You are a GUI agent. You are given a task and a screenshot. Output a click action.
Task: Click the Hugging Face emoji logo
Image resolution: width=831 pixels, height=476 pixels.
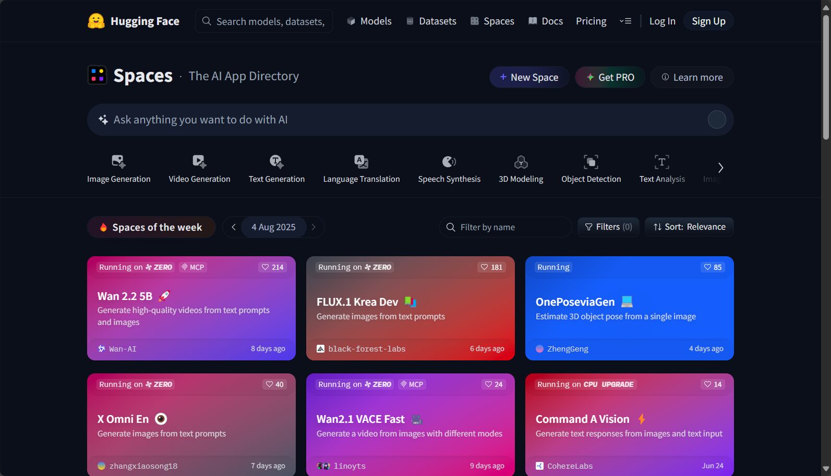click(x=96, y=21)
